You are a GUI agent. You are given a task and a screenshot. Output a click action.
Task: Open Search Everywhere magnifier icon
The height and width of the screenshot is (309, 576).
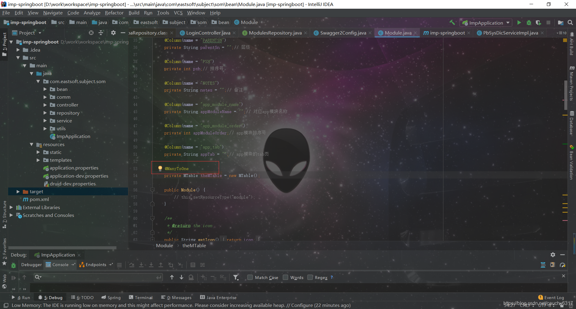[570, 22]
